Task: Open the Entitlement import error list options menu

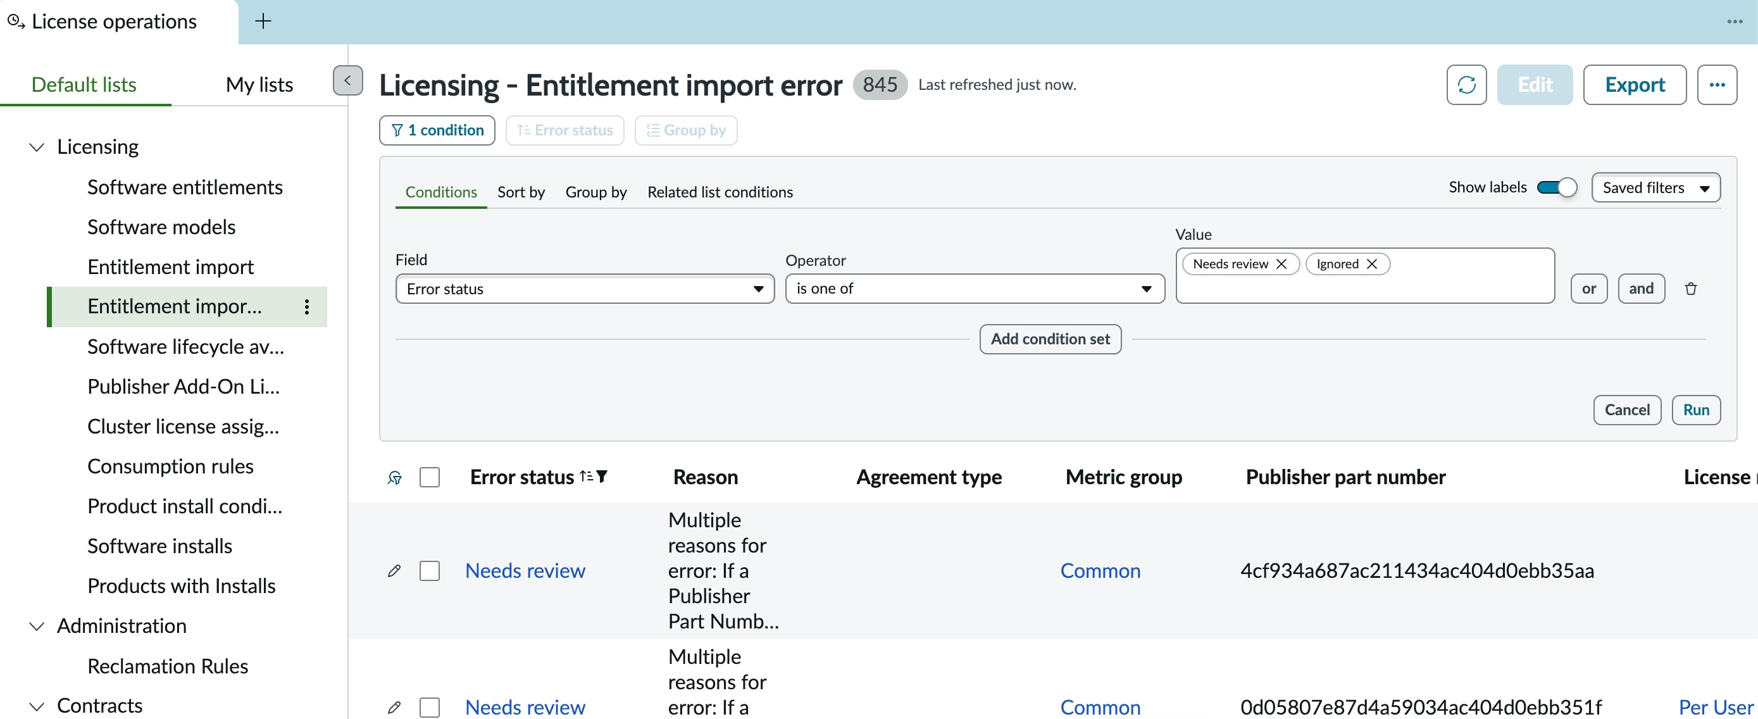Action: 307,306
